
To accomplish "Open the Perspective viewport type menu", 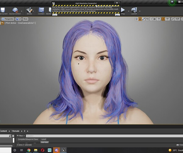I will click(8, 19).
